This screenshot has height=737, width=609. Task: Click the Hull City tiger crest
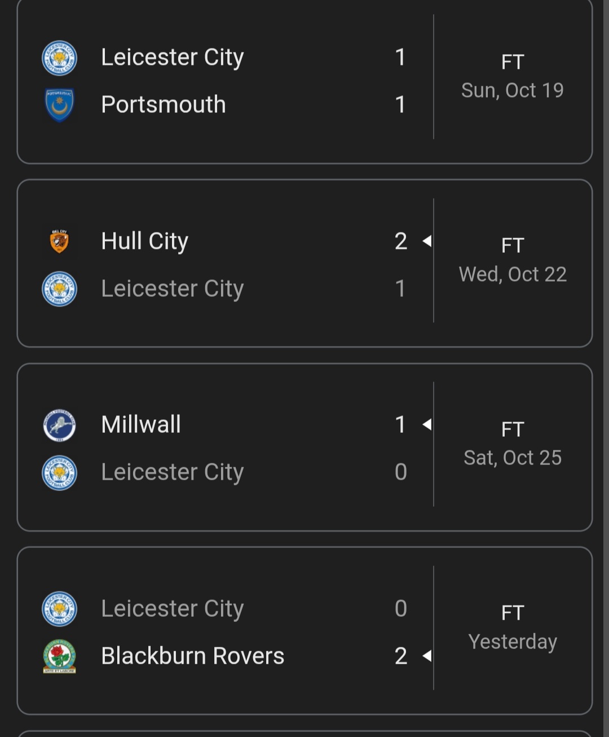coord(59,242)
